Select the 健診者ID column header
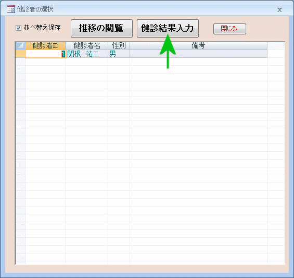This screenshot has width=294, height=278. 46,46
